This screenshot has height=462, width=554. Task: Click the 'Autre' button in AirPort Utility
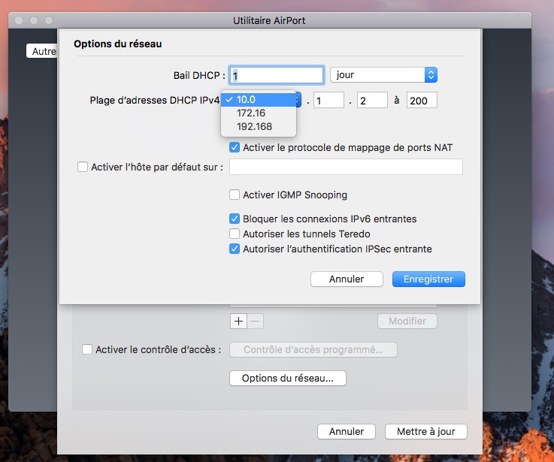42,51
